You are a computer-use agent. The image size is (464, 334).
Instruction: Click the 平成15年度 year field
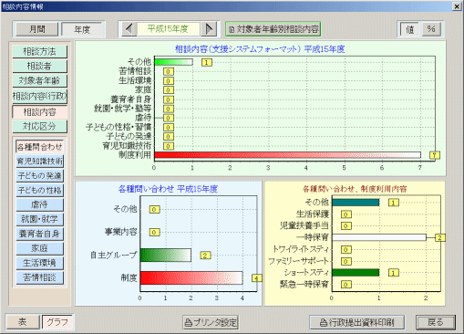169,29
